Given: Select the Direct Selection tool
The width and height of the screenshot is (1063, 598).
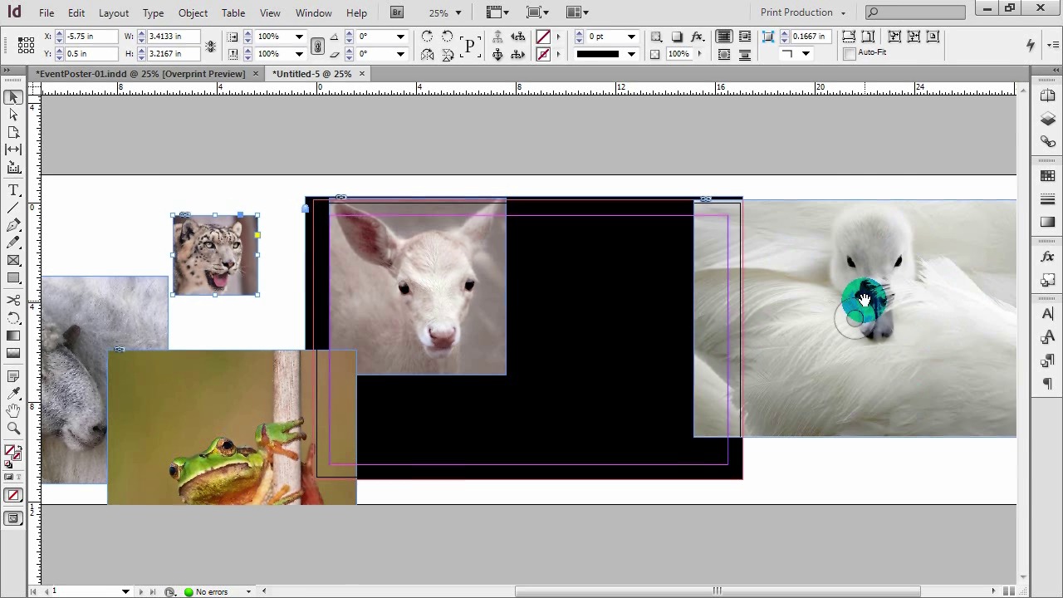Looking at the screenshot, I should 13,115.
